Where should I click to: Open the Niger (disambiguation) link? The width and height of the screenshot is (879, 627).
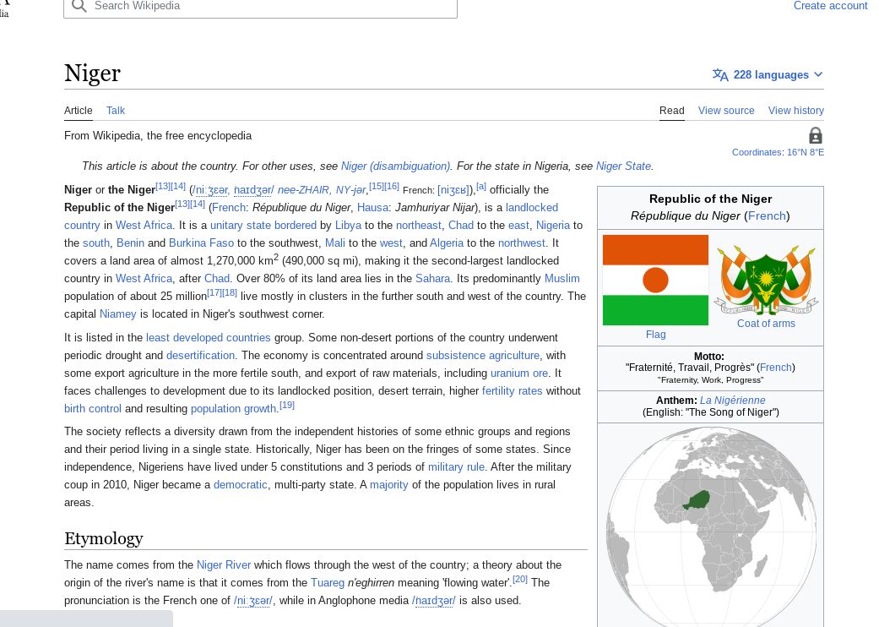pos(395,166)
